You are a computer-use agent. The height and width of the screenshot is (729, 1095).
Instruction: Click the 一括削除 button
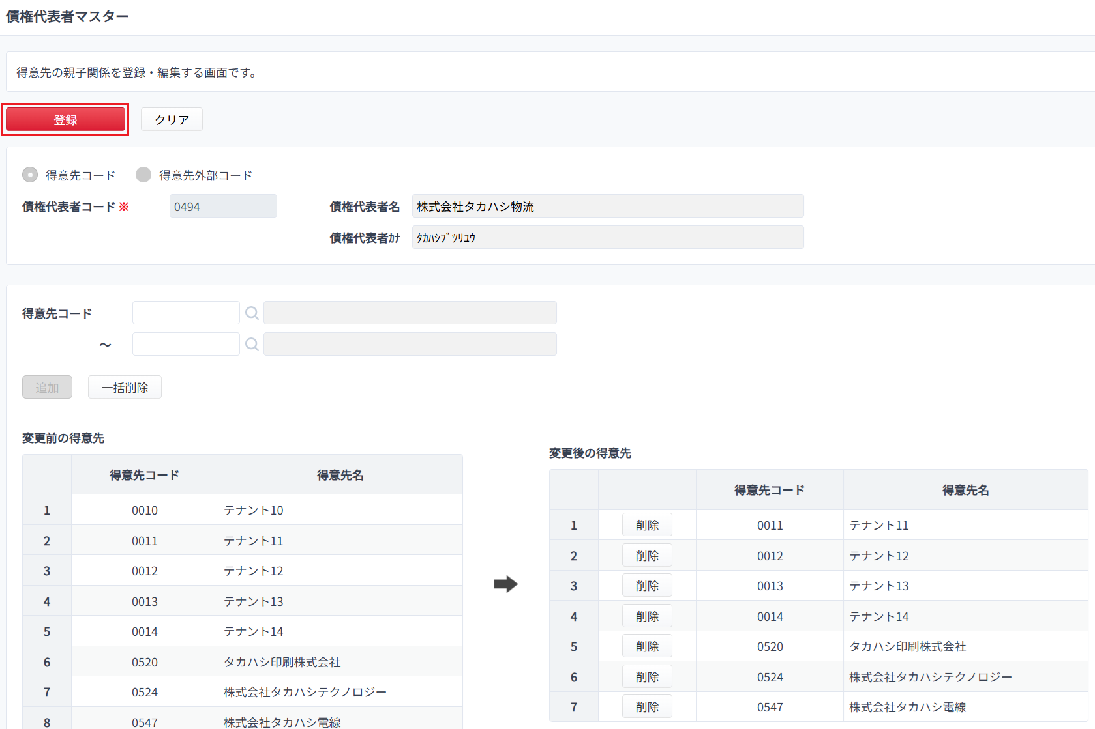125,387
